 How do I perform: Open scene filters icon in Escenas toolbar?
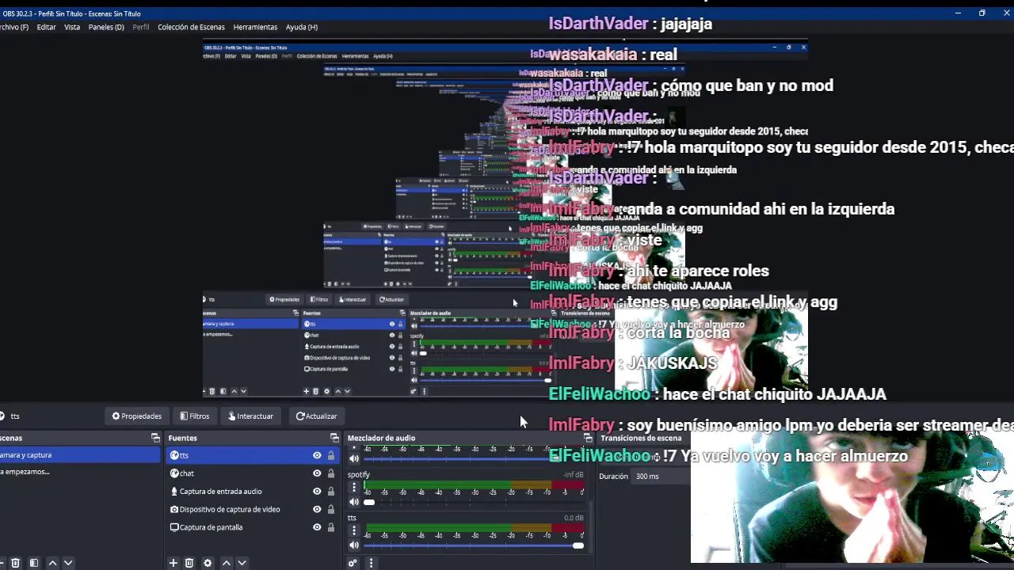point(33,563)
